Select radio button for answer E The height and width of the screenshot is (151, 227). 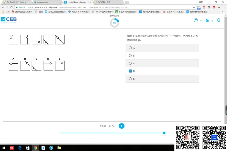130,79
